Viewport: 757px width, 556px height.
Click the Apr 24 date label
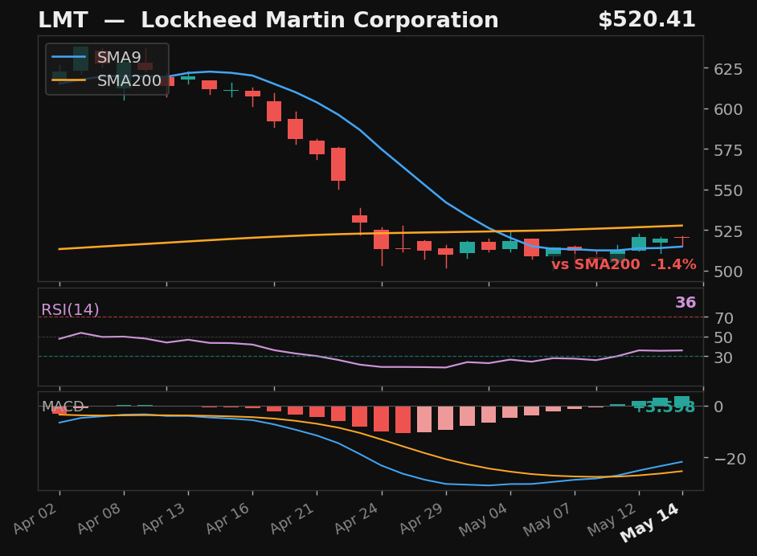coord(358,518)
